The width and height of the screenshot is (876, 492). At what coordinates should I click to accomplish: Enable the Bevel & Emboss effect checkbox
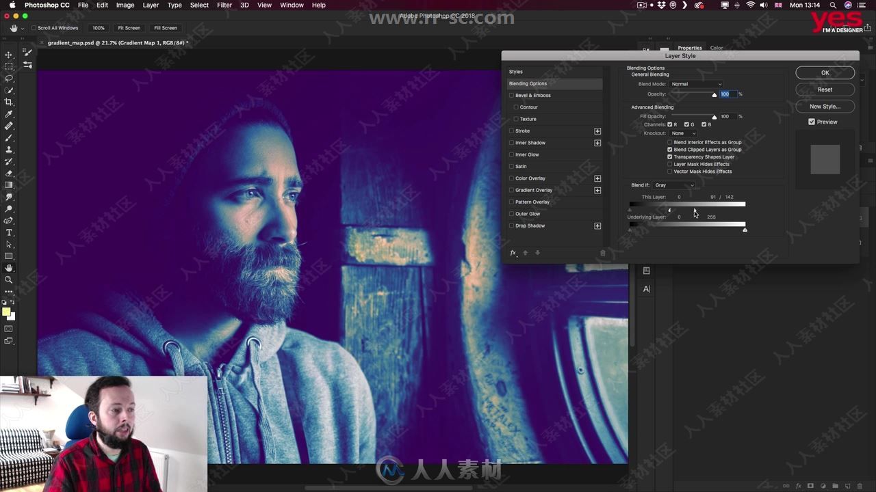[x=511, y=96]
